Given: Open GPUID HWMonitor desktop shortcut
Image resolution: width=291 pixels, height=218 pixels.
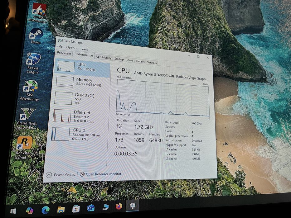Looking at the screenshot, I should pyautogui.click(x=39, y=12).
